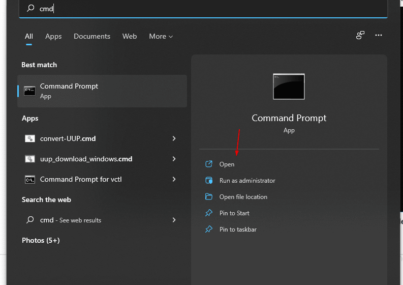Viewport: 403px width, 285px height.
Task: Choose Run as administrator
Action: [x=247, y=181]
